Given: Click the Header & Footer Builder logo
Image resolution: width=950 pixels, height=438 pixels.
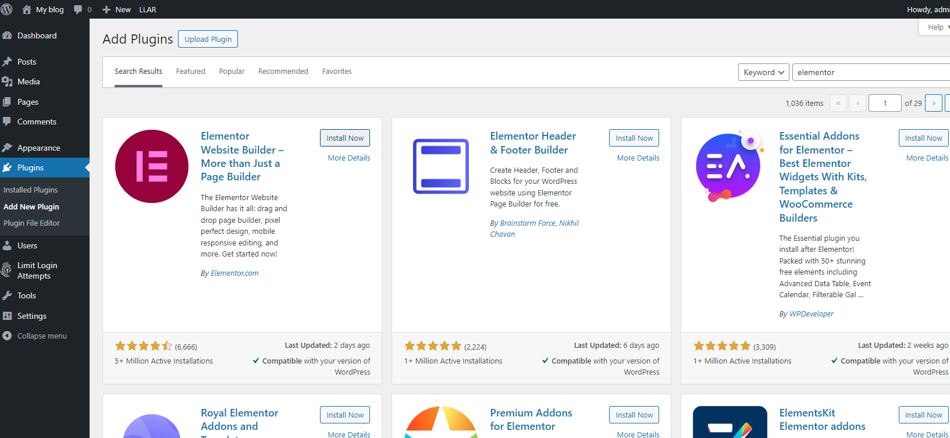Looking at the screenshot, I should (x=441, y=166).
